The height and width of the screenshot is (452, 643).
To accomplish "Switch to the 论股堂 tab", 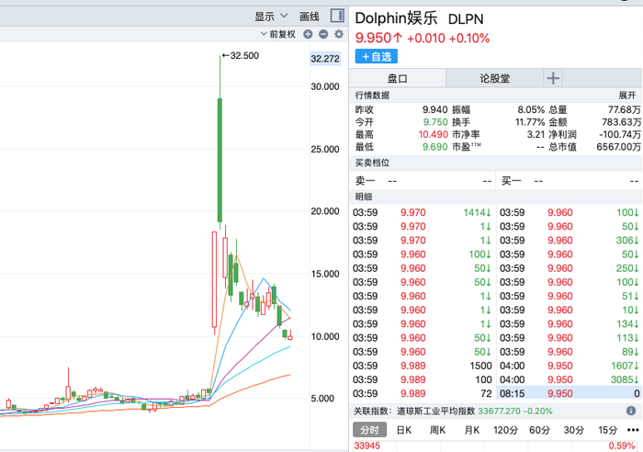I will point(494,78).
